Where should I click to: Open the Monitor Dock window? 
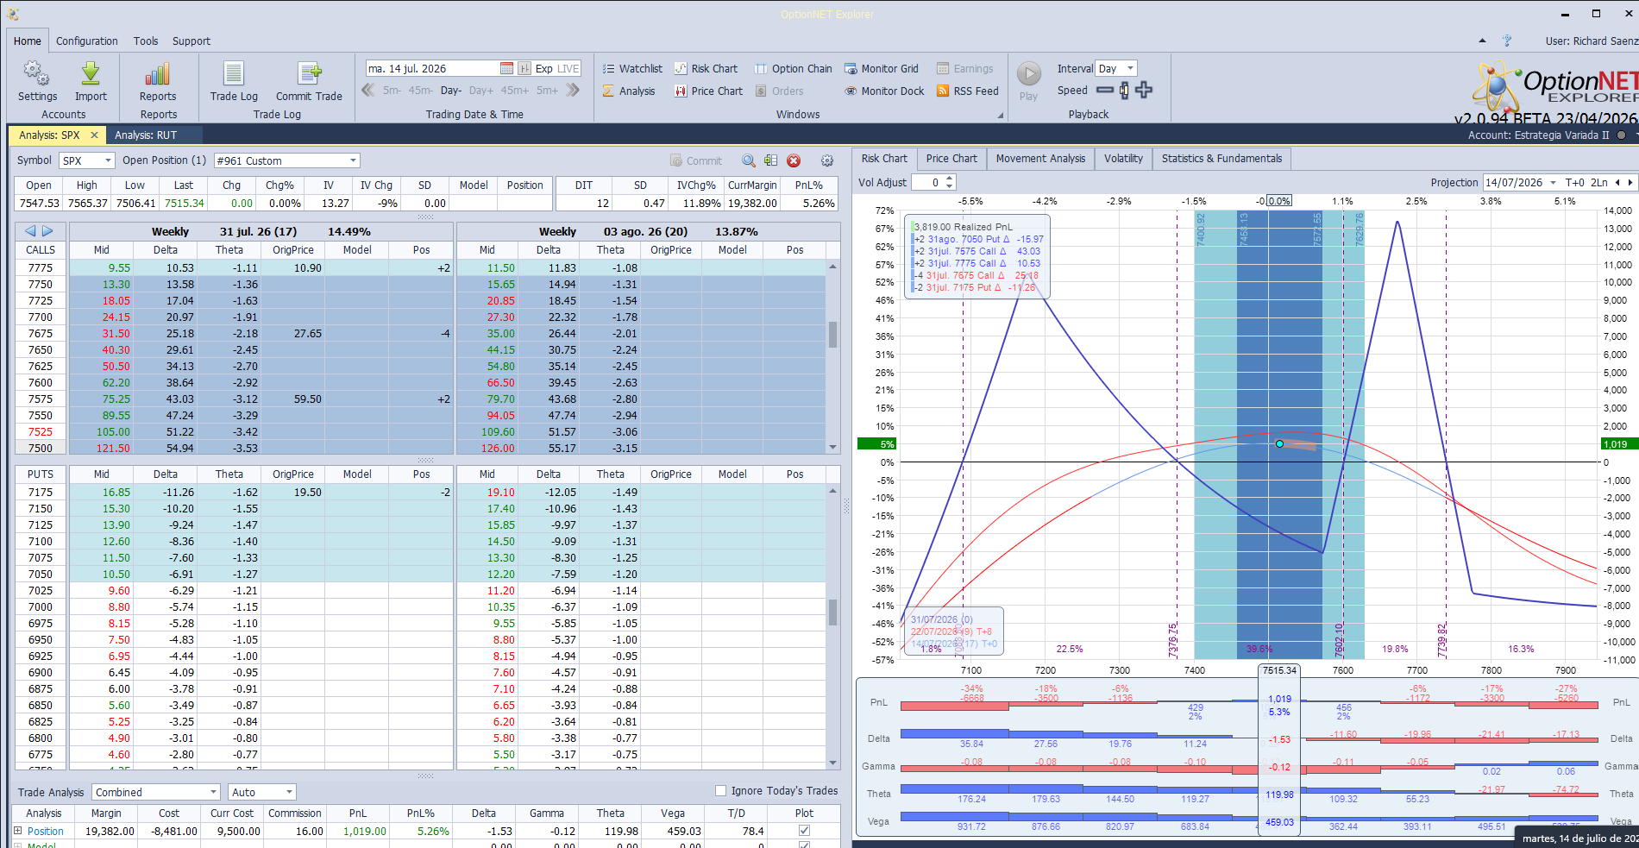point(884,91)
